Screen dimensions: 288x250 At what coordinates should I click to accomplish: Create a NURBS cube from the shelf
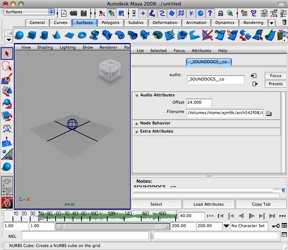tap(31, 35)
